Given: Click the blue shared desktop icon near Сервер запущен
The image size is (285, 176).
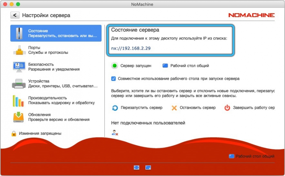Looking at the screenshot, I should [x=165, y=66].
